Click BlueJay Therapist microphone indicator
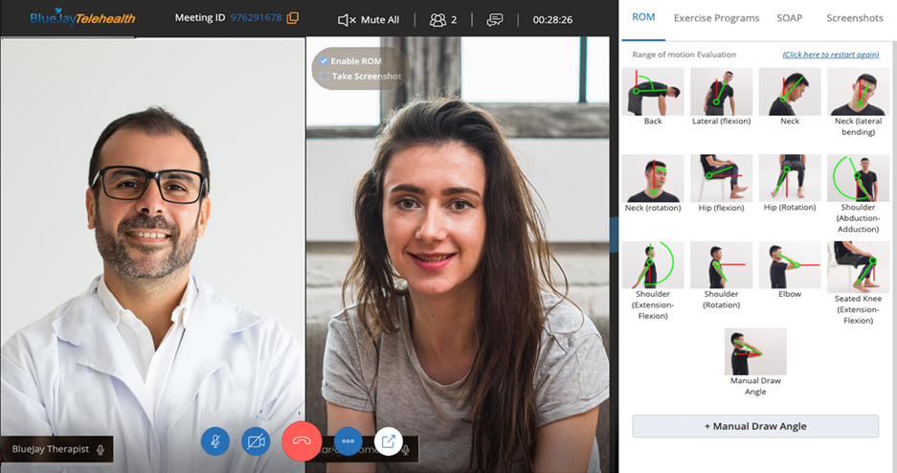 point(101,450)
